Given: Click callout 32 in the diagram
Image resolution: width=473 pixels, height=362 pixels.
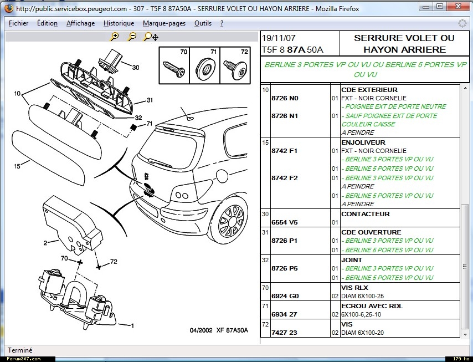Looking at the screenshot, I should (x=138, y=118).
